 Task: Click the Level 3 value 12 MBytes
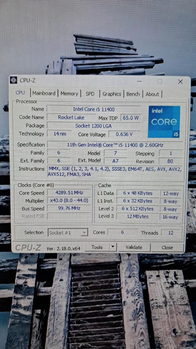point(138,216)
